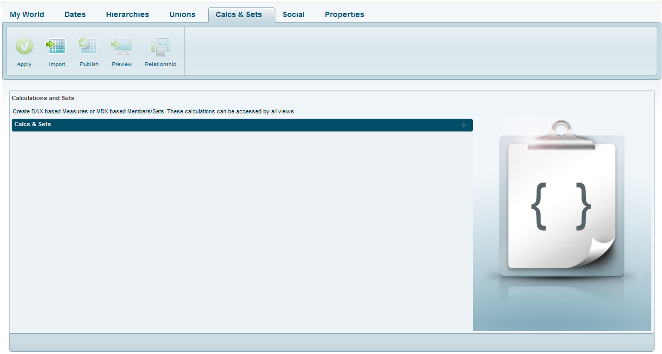Open the Import tool
This screenshot has width=662, height=354.
pyautogui.click(x=56, y=46)
